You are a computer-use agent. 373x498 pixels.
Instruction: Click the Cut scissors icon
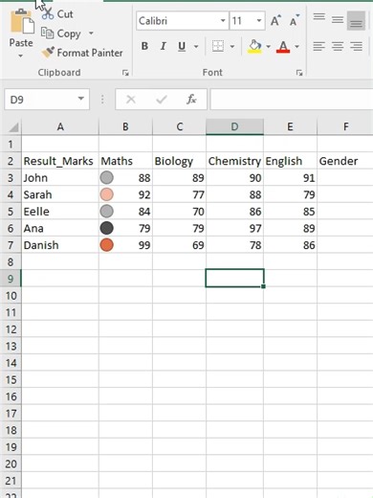click(48, 13)
